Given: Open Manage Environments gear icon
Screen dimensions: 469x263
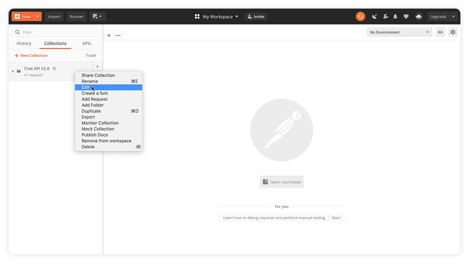Looking at the screenshot, I should click(x=453, y=32).
